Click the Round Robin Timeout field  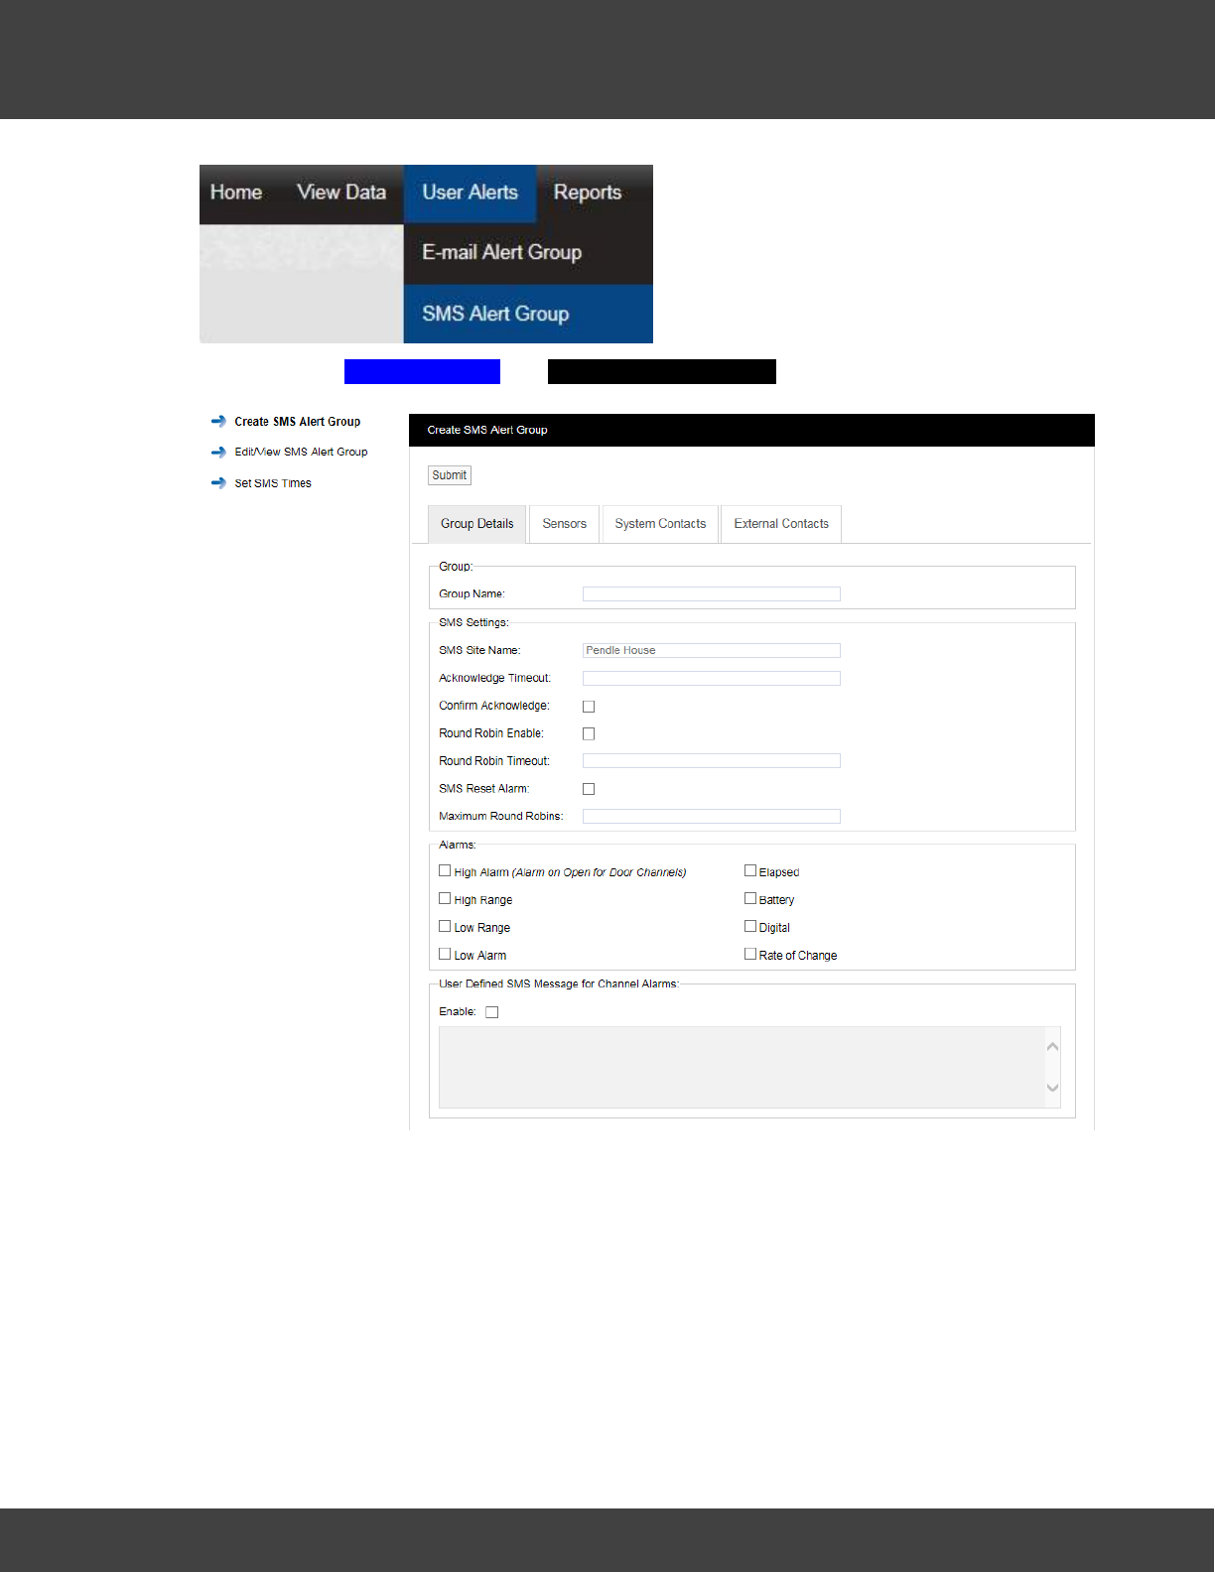pyautogui.click(x=712, y=760)
